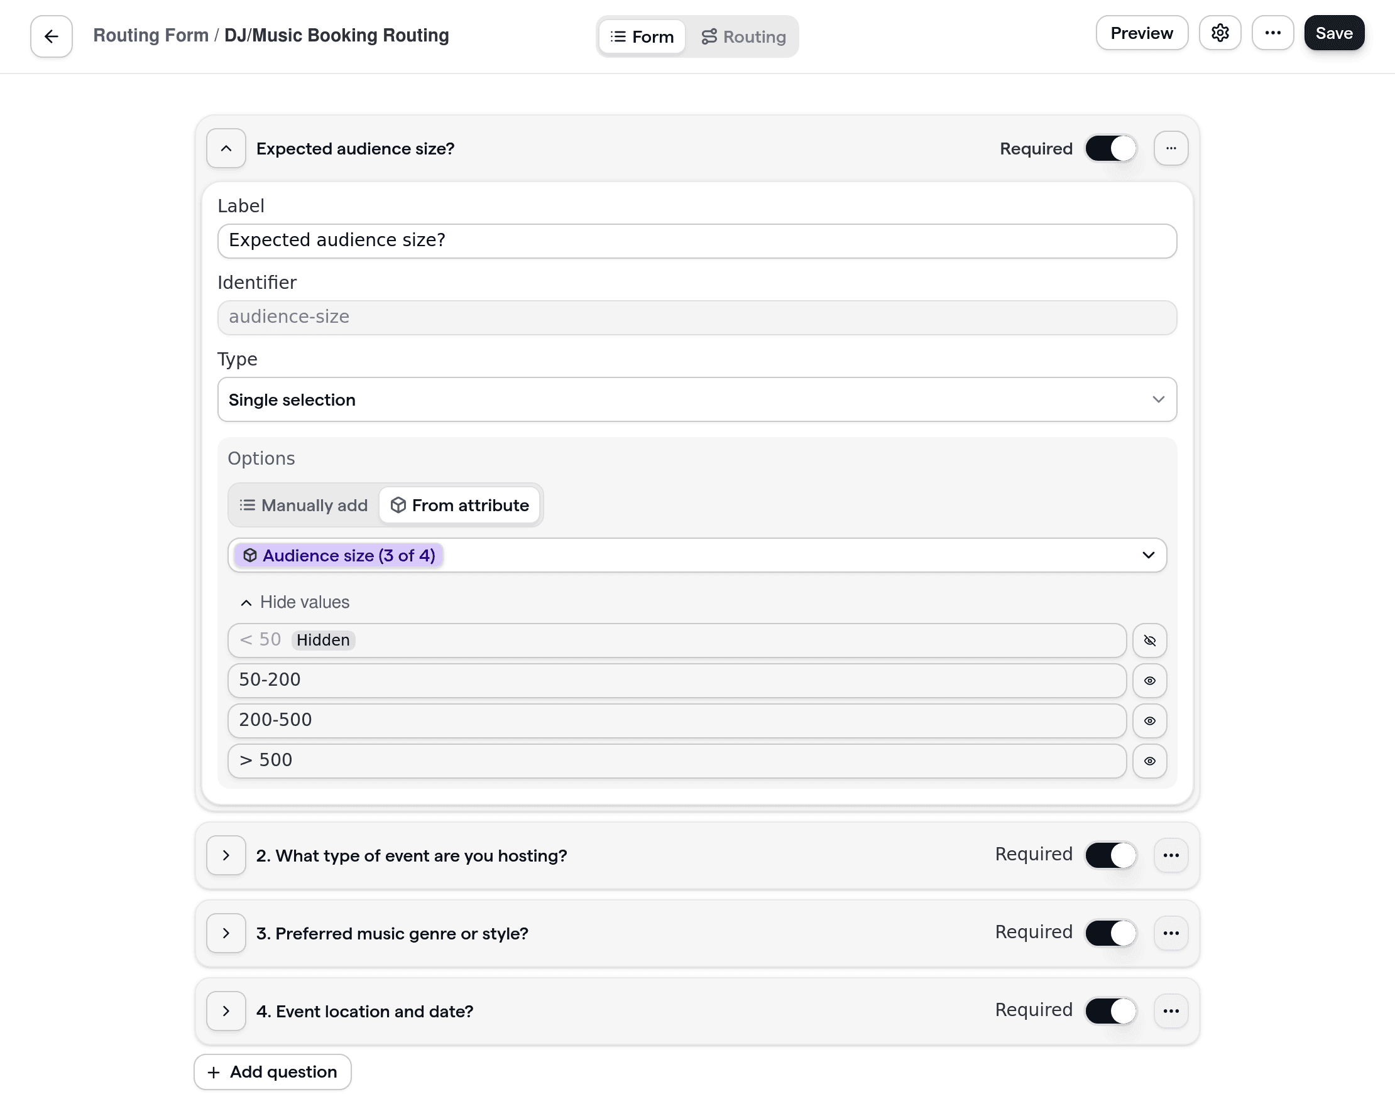
Task: Switch to the Form tab
Action: click(x=641, y=36)
